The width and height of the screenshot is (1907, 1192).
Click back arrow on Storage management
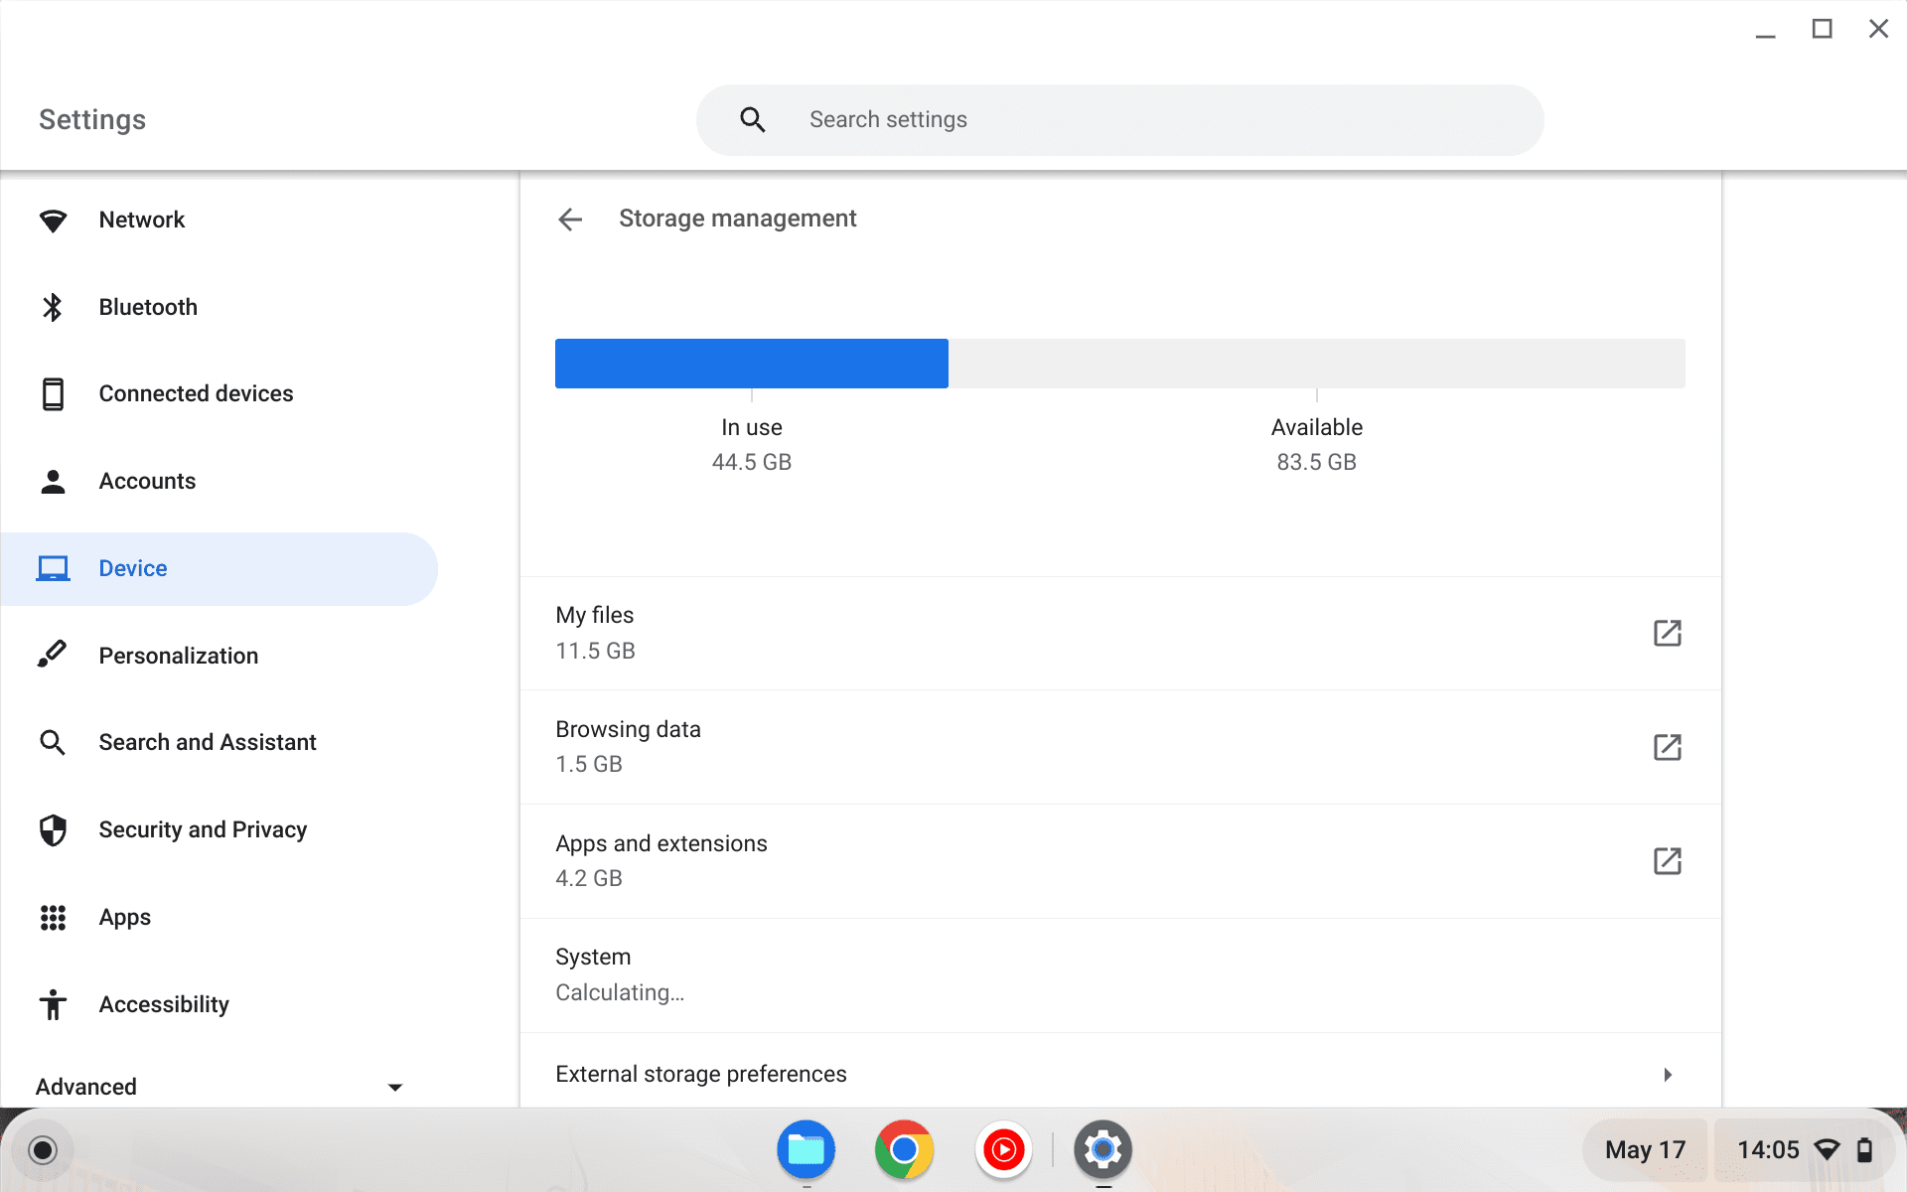571,219
